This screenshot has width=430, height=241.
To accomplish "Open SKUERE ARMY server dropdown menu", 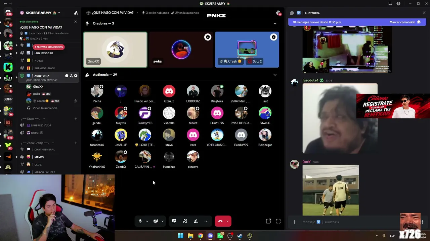I will tap(59, 13).
